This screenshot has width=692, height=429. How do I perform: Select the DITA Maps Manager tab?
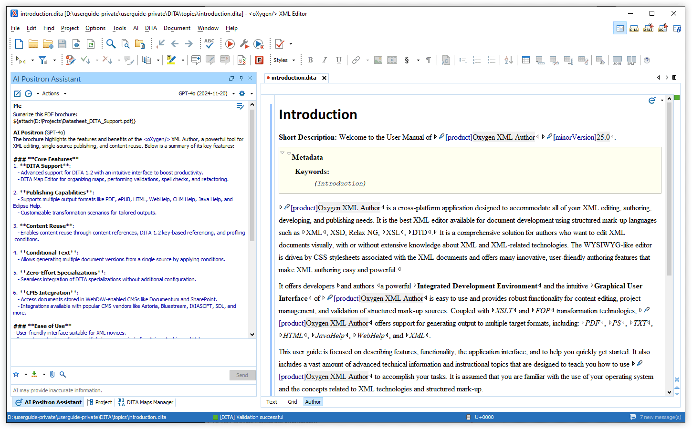coord(145,402)
